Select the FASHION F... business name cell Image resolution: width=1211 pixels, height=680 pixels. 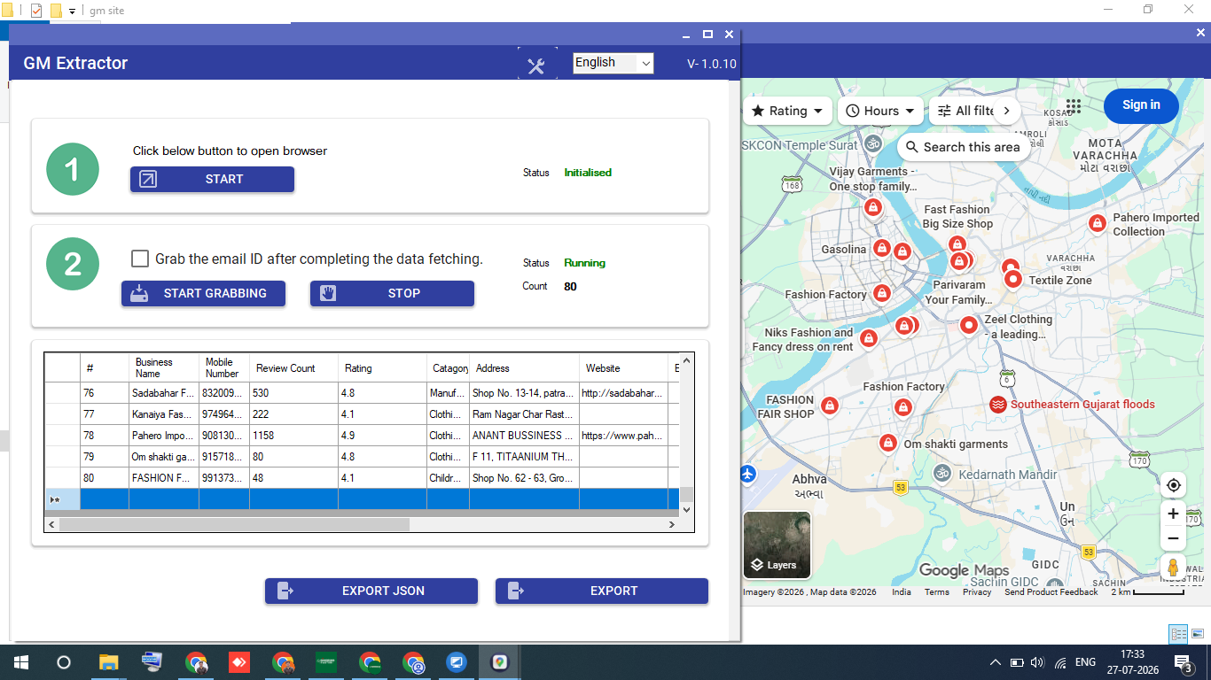click(164, 478)
